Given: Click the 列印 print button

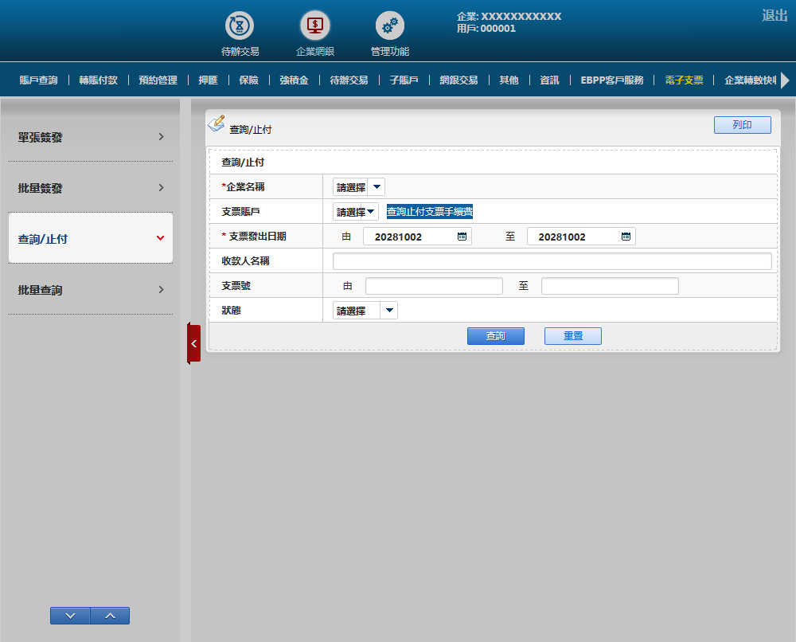Looking at the screenshot, I should [x=742, y=125].
